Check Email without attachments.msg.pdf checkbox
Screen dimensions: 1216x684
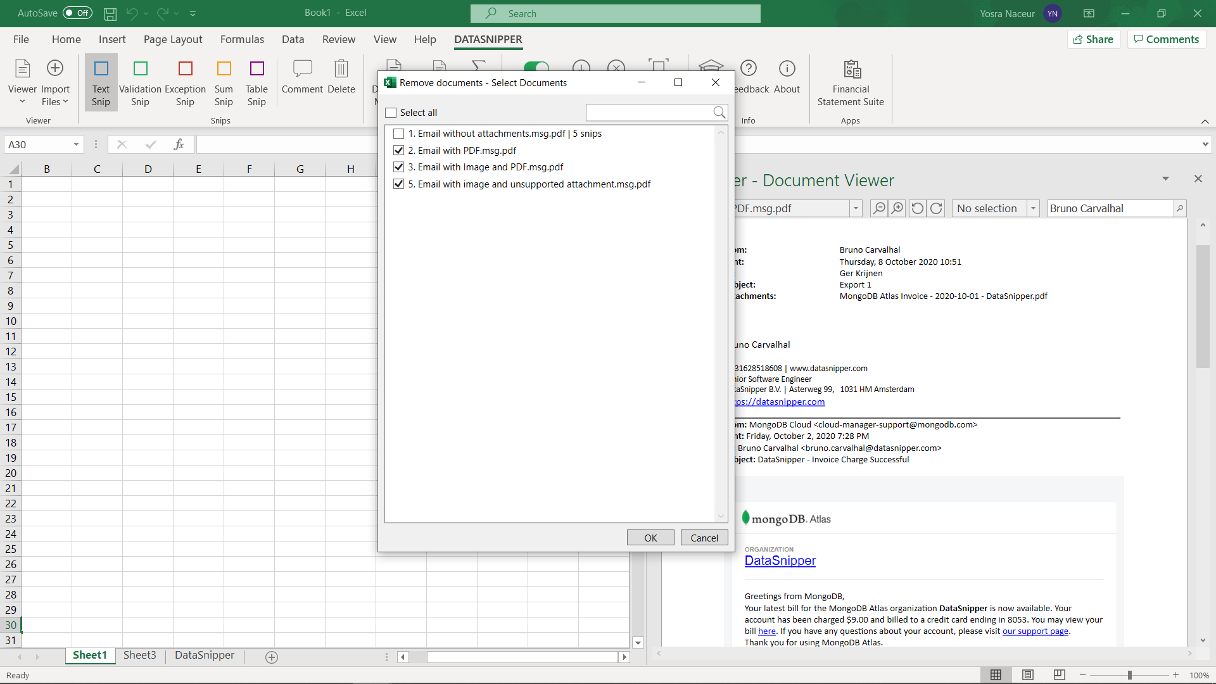click(x=398, y=134)
